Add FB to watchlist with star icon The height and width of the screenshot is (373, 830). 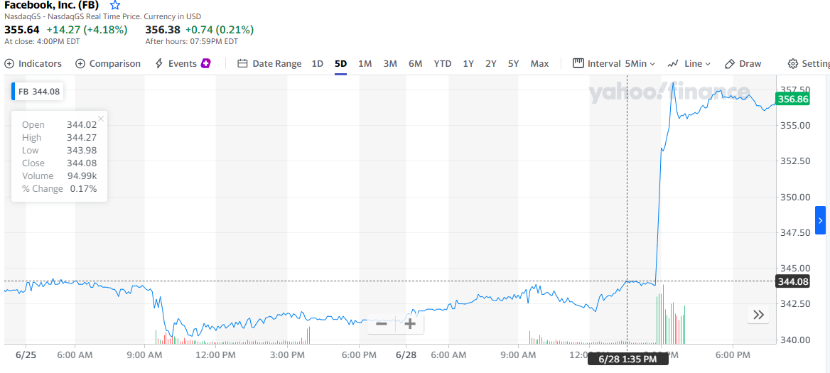(115, 5)
